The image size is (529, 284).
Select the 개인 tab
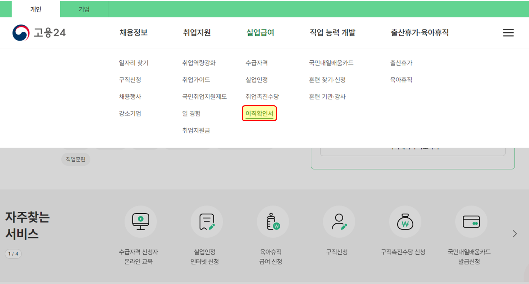pos(36,9)
